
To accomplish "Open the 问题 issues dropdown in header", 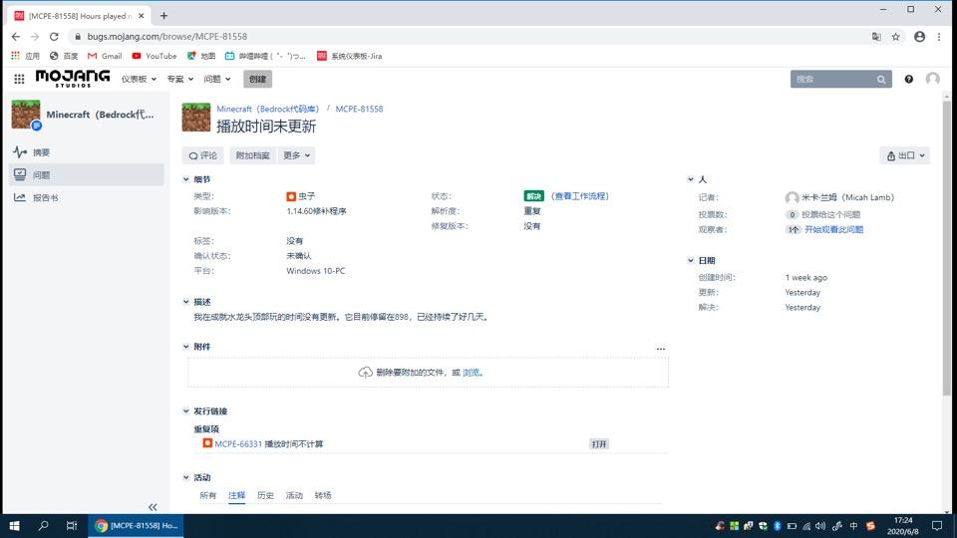I will coord(217,79).
